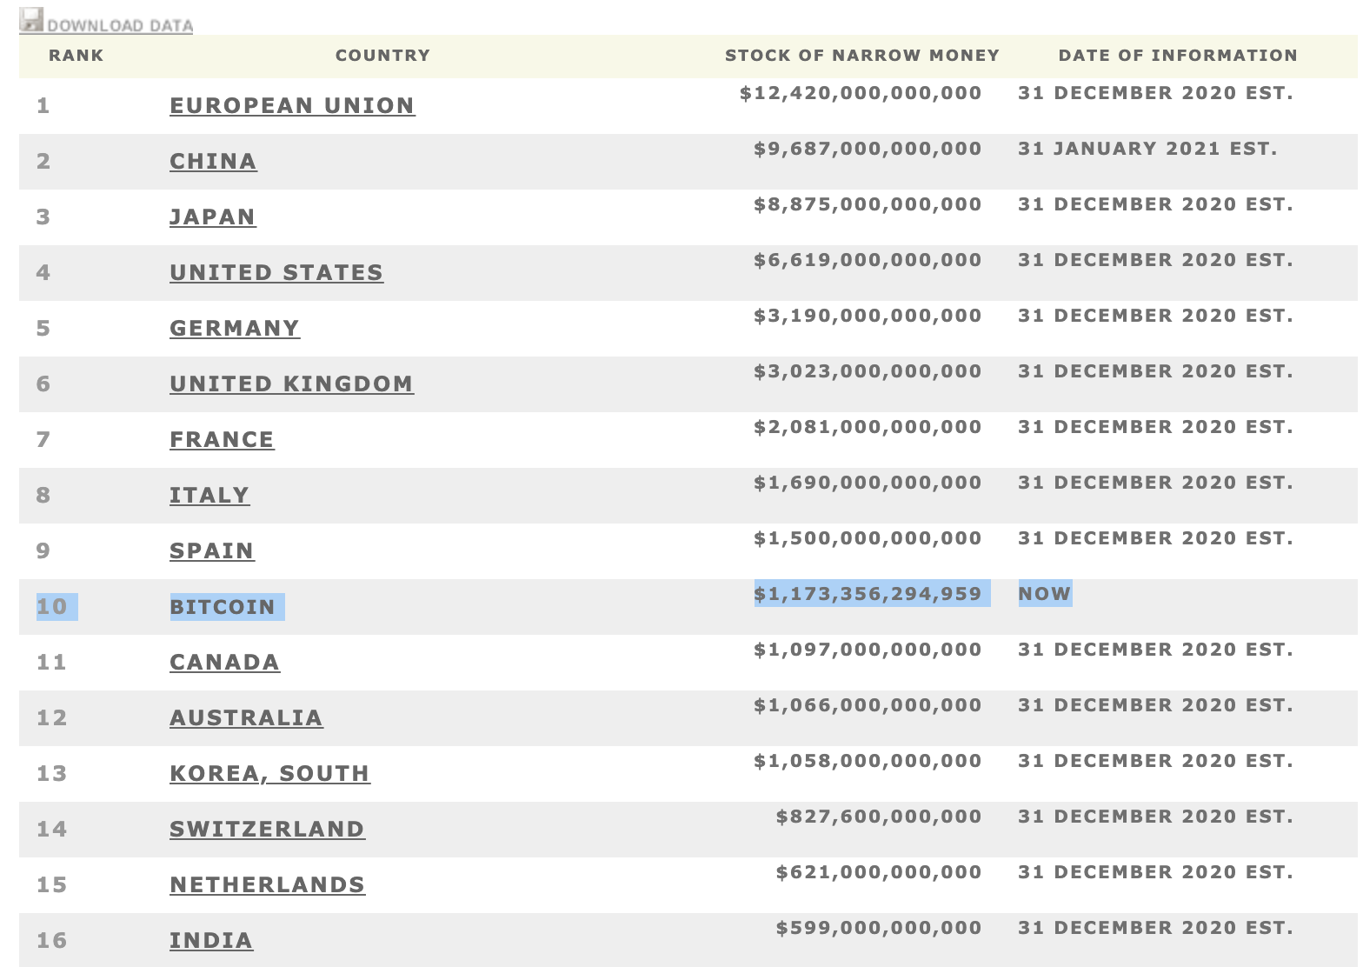Click the Rank column header
This screenshot has height=967, width=1363.
[x=76, y=56]
